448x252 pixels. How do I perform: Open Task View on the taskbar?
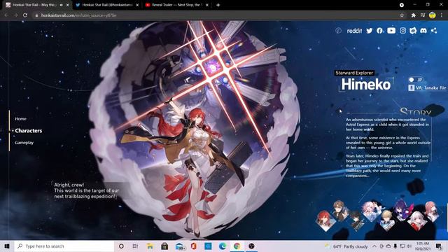[x=135, y=246]
